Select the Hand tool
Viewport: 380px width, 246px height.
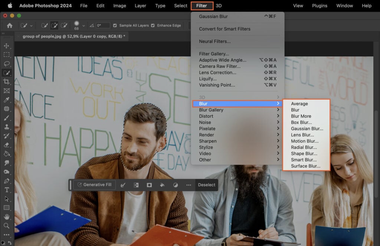tap(7, 217)
